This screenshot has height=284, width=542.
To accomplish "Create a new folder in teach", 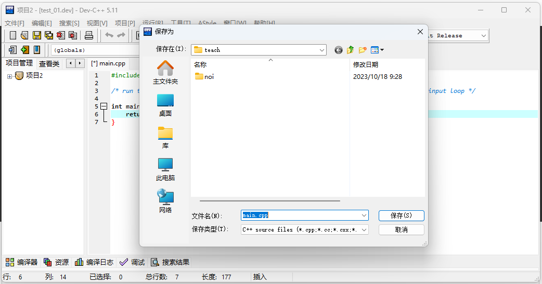I will (363, 50).
